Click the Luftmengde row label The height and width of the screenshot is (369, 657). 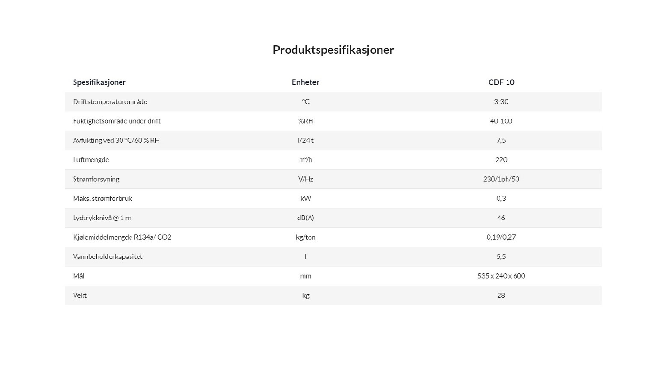(x=91, y=160)
